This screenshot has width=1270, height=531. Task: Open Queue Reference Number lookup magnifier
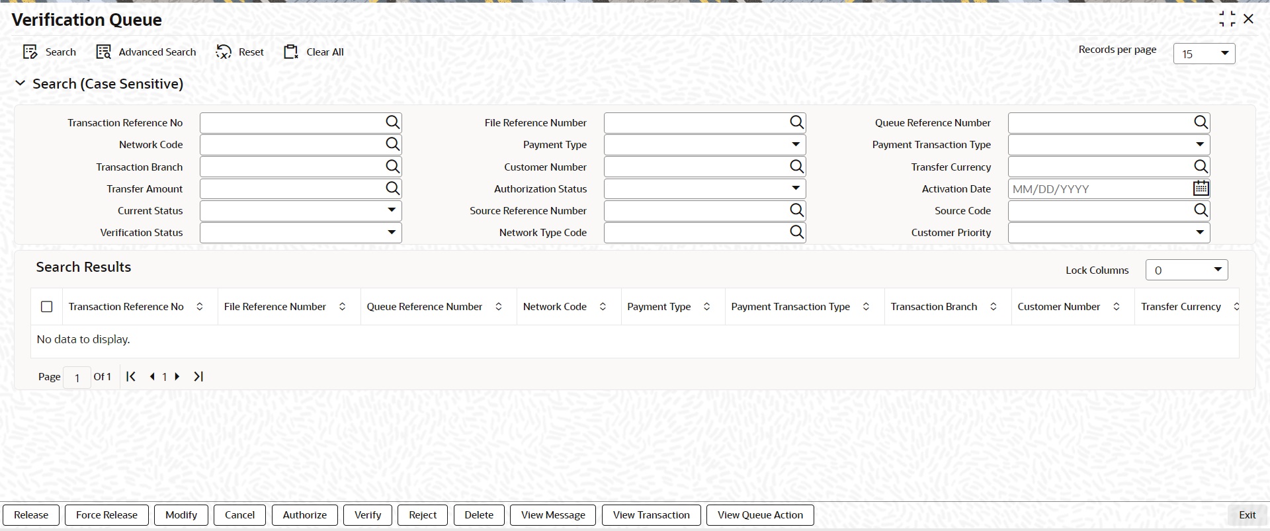tap(1201, 122)
